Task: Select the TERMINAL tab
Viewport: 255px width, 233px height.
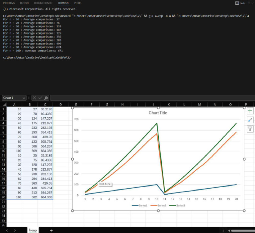Action: coord(63,3)
